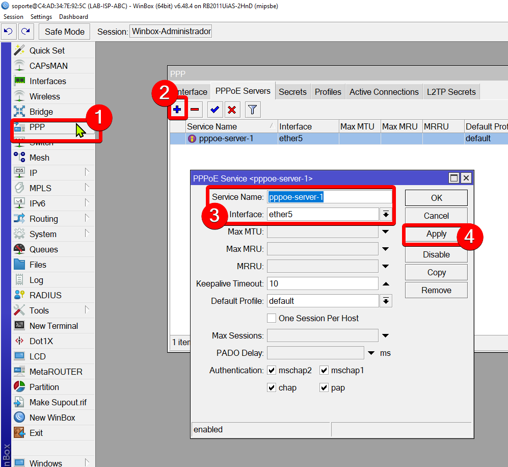Open the Session menu
This screenshot has height=467, width=508.
tap(13, 16)
